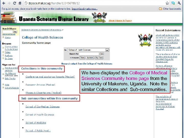The height and width of the screenshot is (138, 184).
Task: Click the crest emblem in header banner
Action: 99,17
